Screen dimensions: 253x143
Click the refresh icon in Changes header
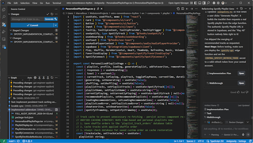[52, 14]
